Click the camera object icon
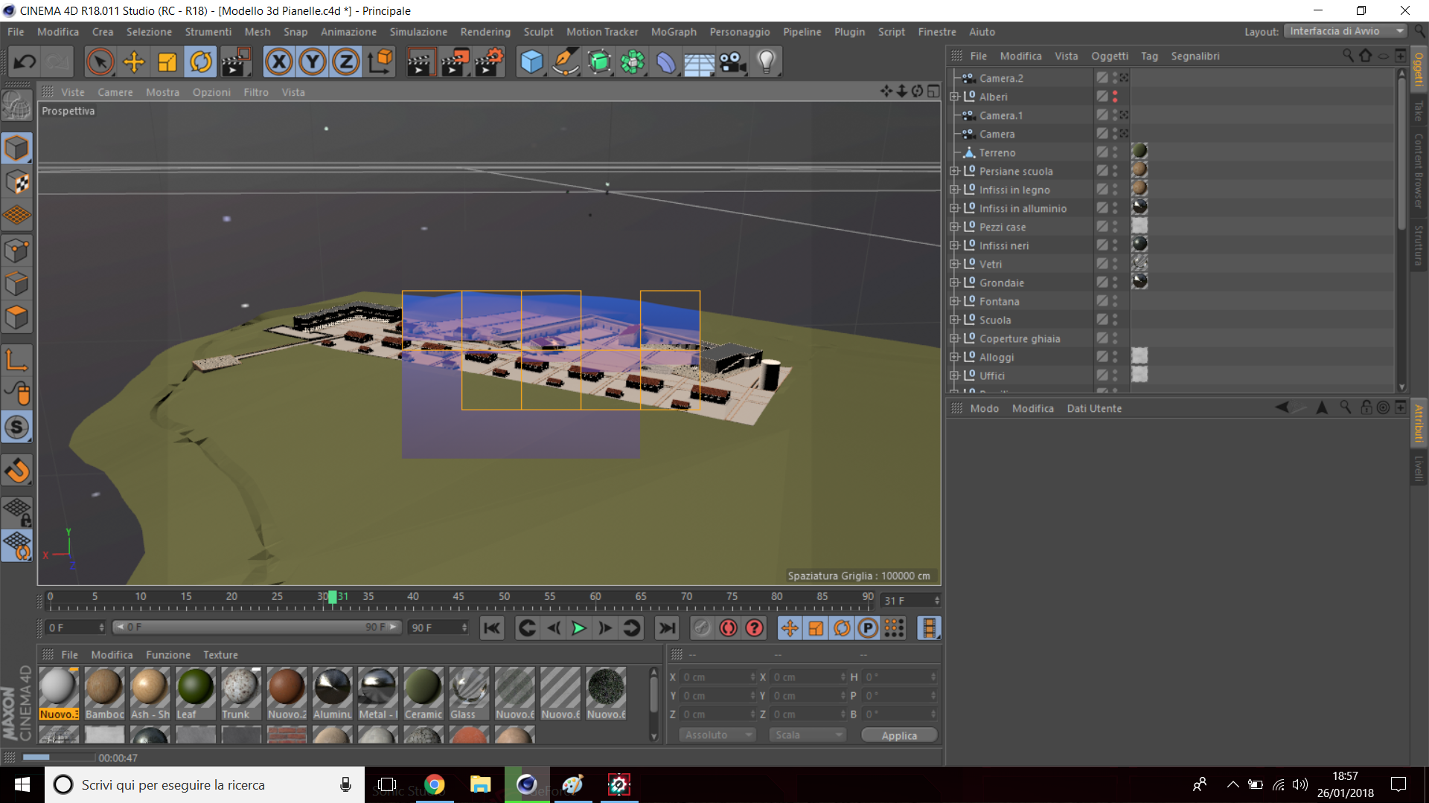 coord(732,62)
